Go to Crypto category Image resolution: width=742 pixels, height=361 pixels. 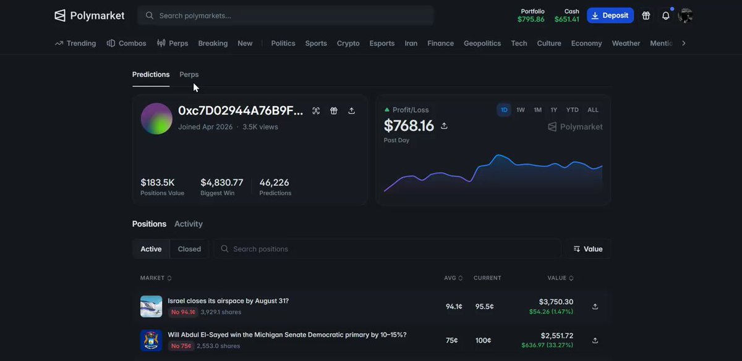click(x=348, y=43)
